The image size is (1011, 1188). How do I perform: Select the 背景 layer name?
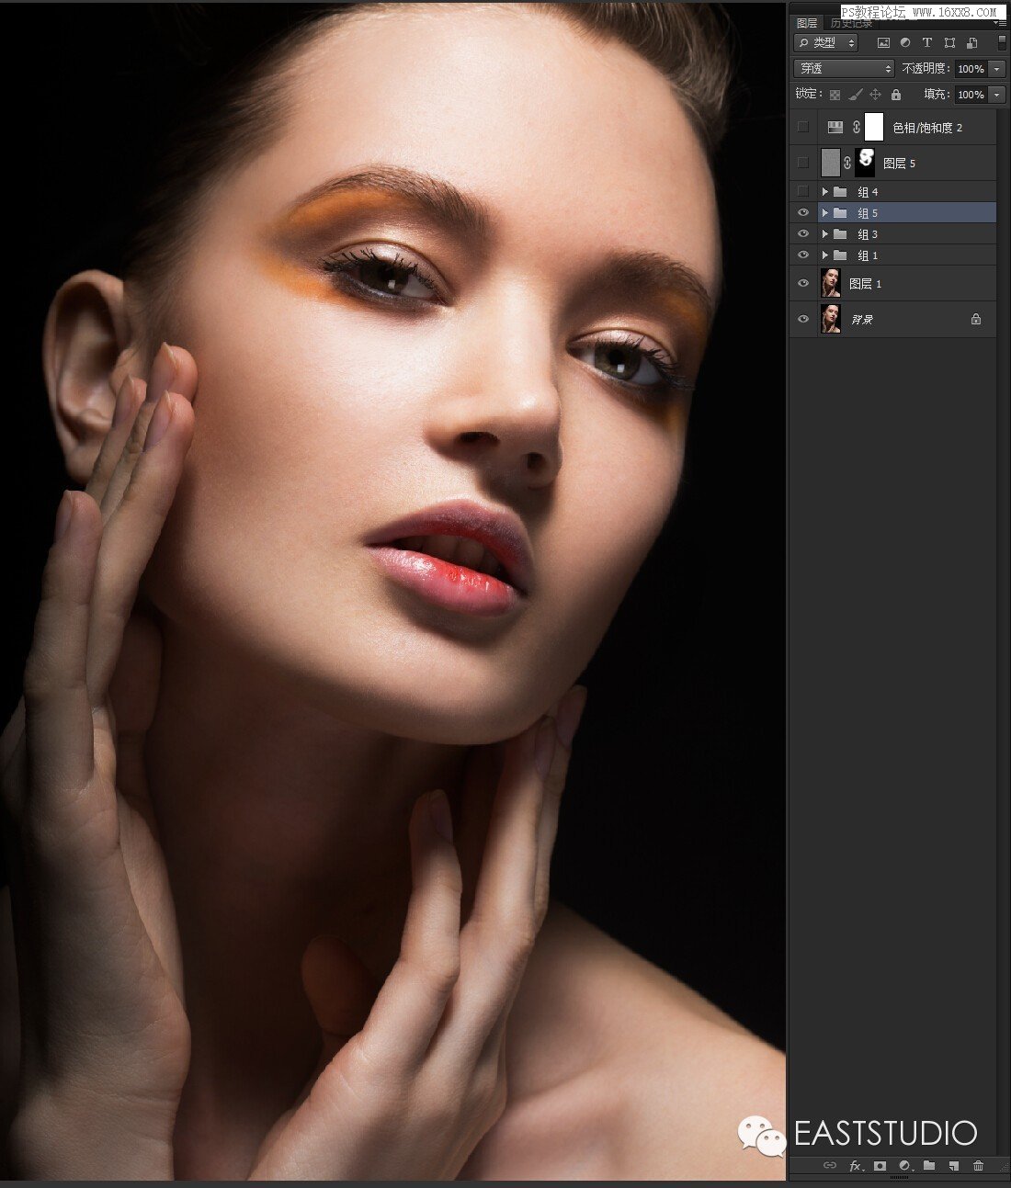click(x=861, y=320)
